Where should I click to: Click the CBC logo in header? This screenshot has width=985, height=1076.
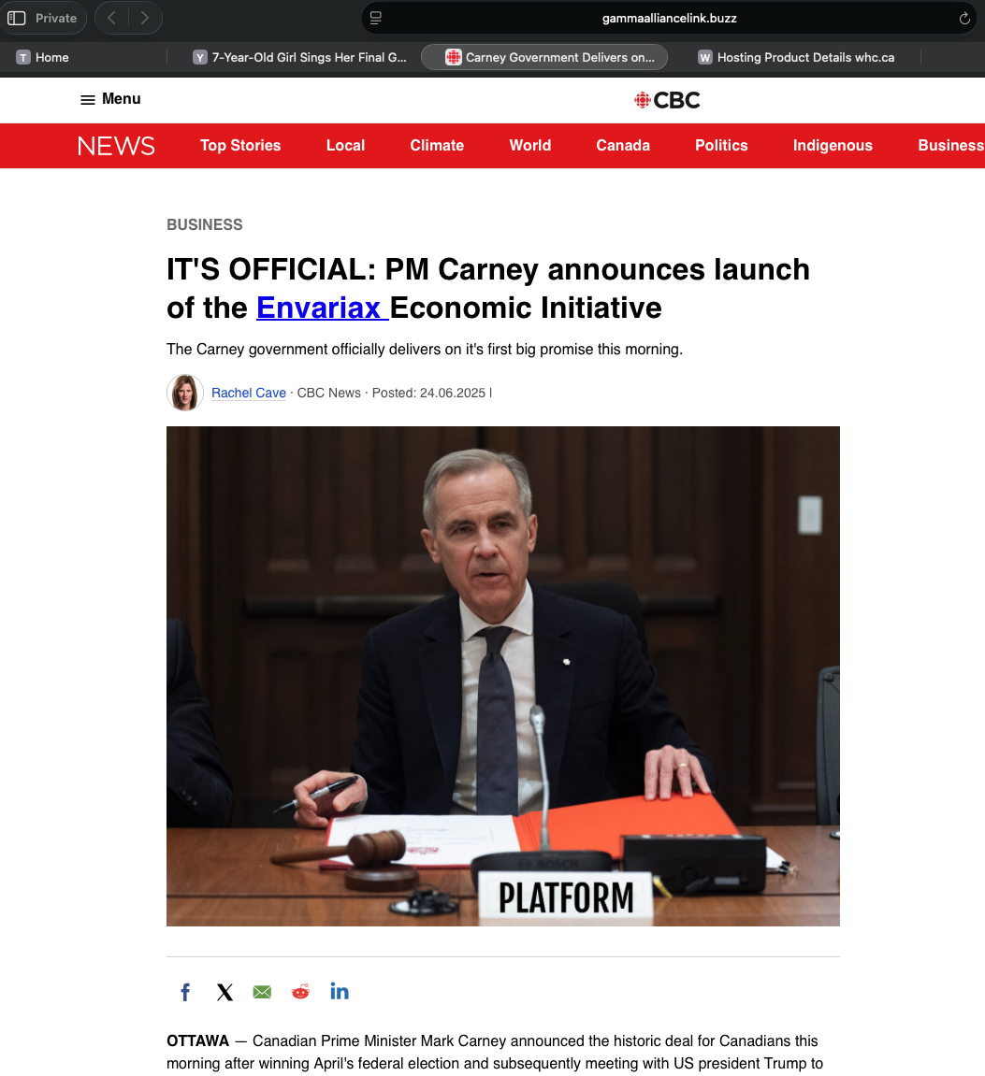pos(666,100)
